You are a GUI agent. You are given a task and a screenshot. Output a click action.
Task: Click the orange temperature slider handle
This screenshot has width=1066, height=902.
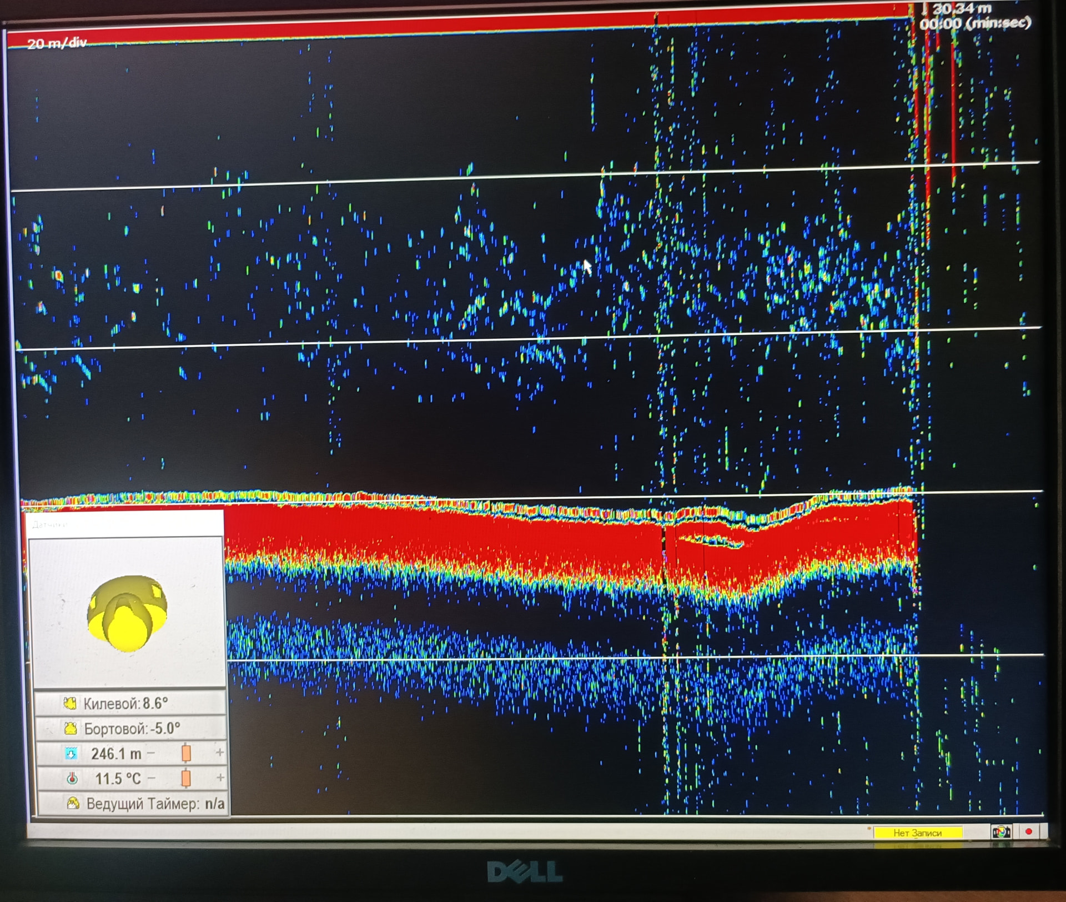pyautogui.click(x=187, y=778)
